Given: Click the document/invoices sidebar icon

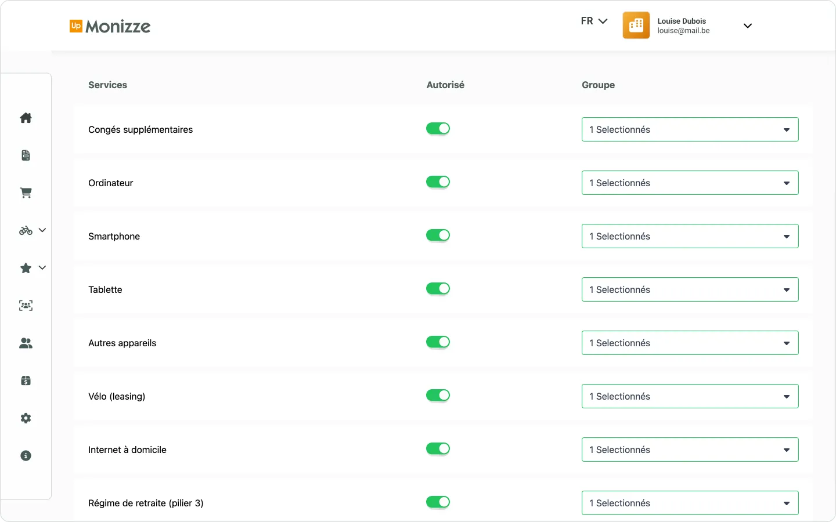Looking at the screenshot, I should pos(26,155).
